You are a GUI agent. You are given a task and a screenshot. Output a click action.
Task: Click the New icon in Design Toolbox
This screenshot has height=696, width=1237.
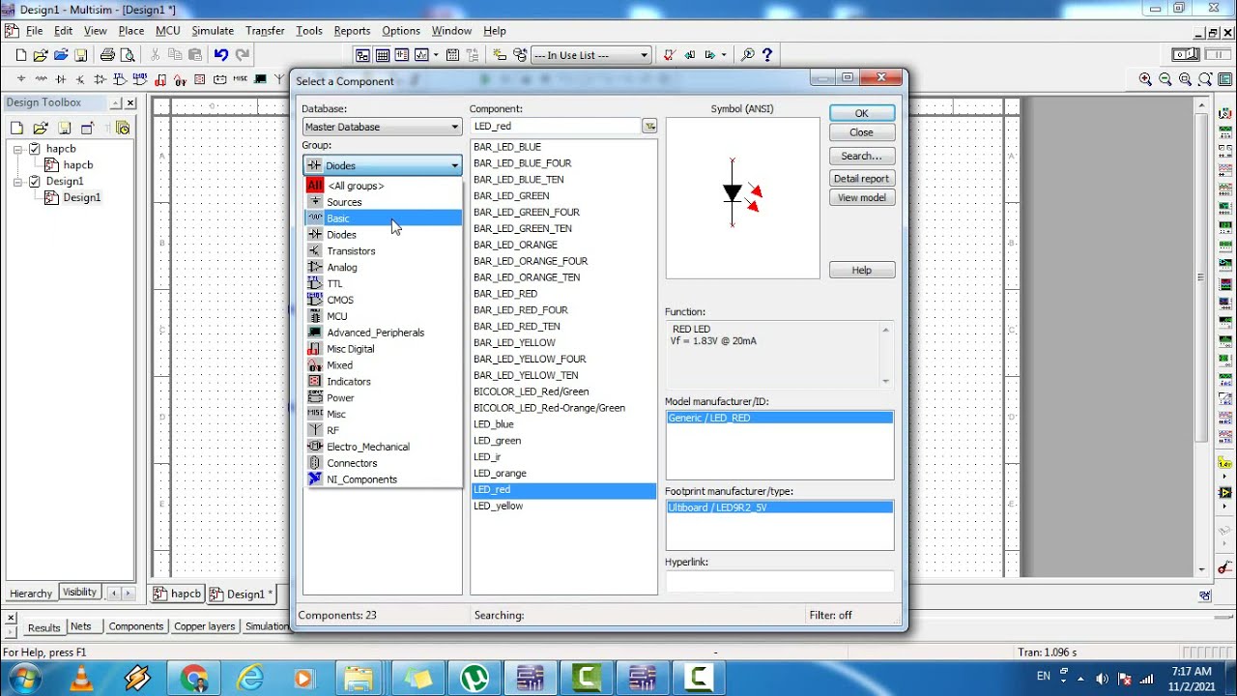[16, 128]
